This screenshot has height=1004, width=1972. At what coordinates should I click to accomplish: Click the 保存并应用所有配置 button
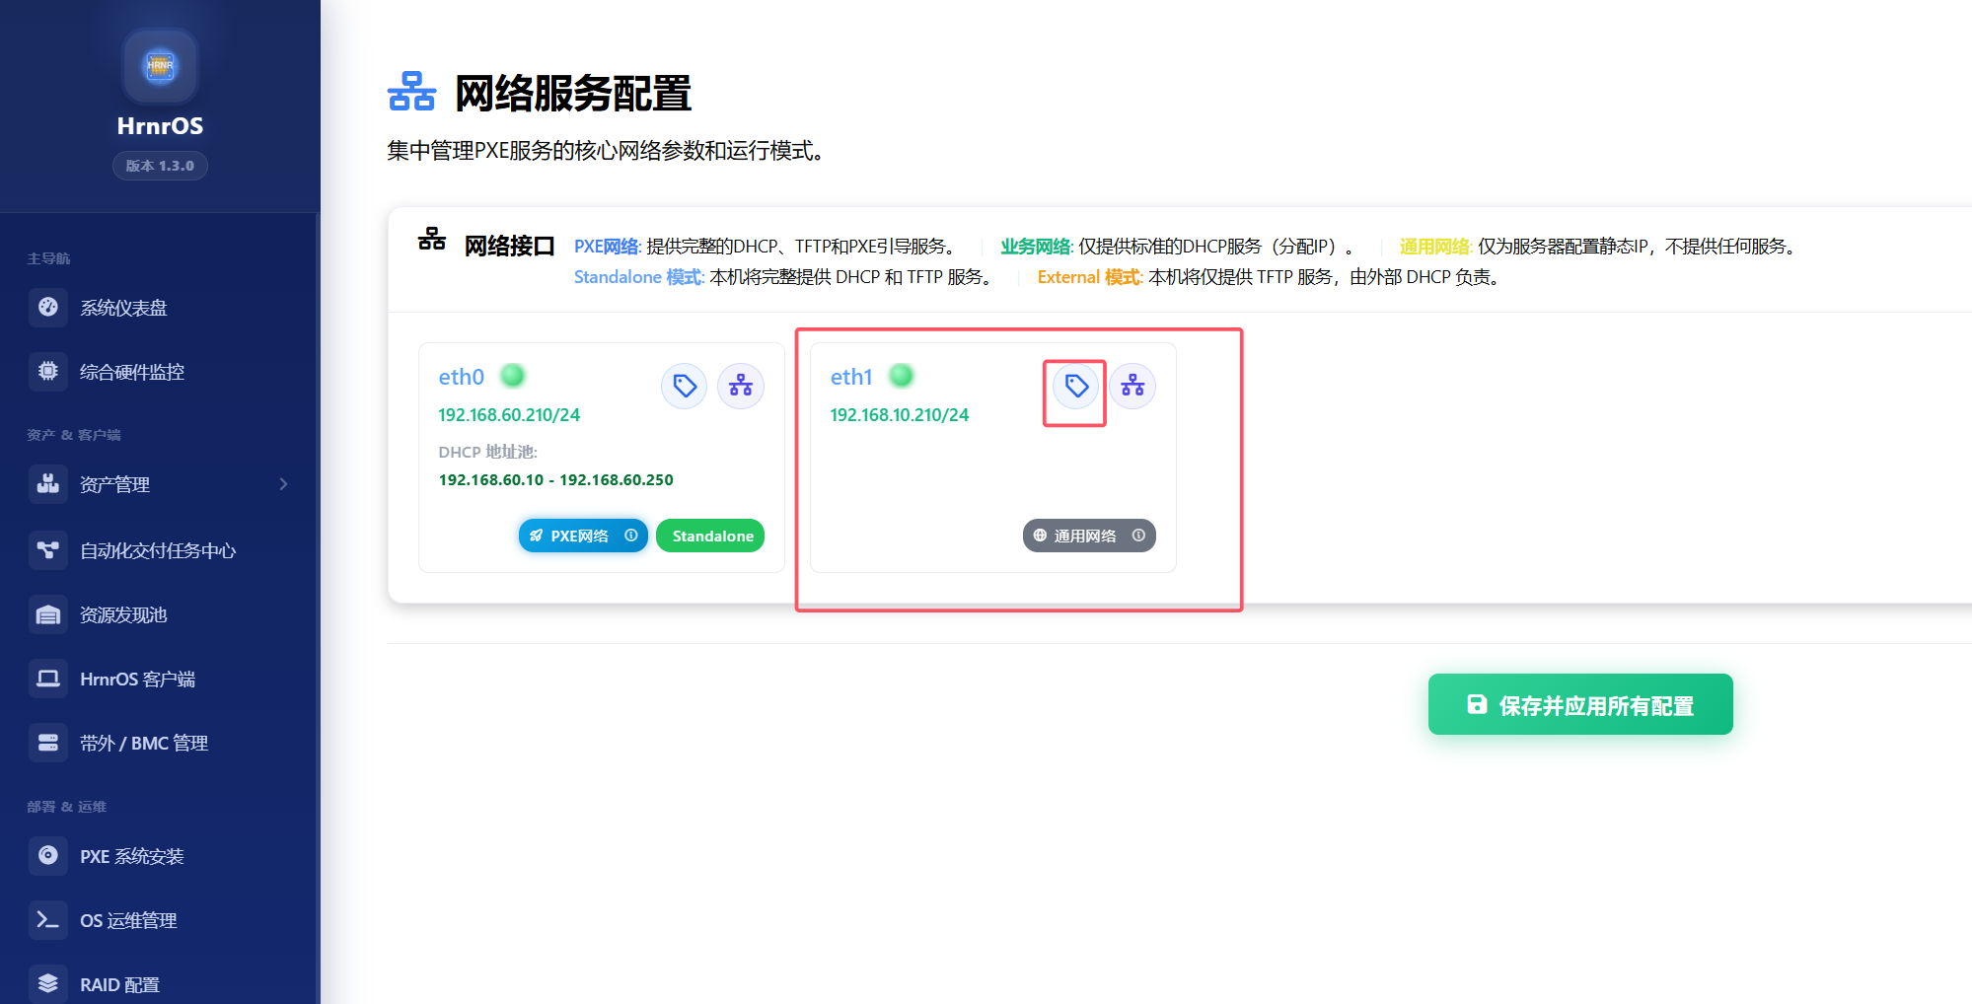tap(1579, 704)
